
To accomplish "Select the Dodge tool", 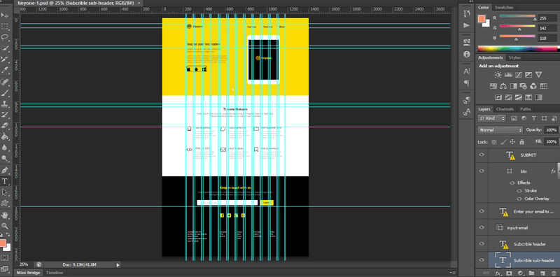I will 5,159.
